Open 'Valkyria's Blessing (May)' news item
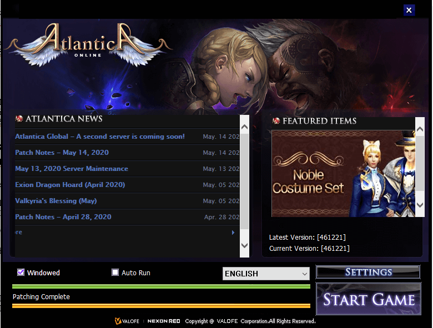The image size is (433, 328). point(56,201)
